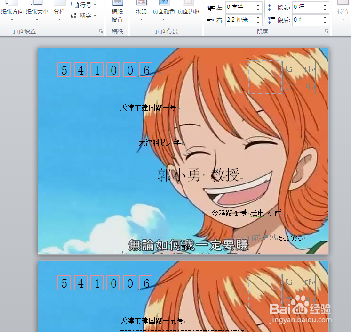Click postal code box with digit 1 on first envelope

[97, 70]
